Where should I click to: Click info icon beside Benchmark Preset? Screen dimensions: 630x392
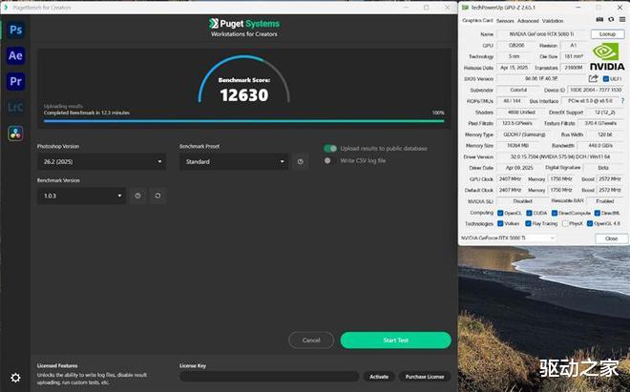pos(300,161)
